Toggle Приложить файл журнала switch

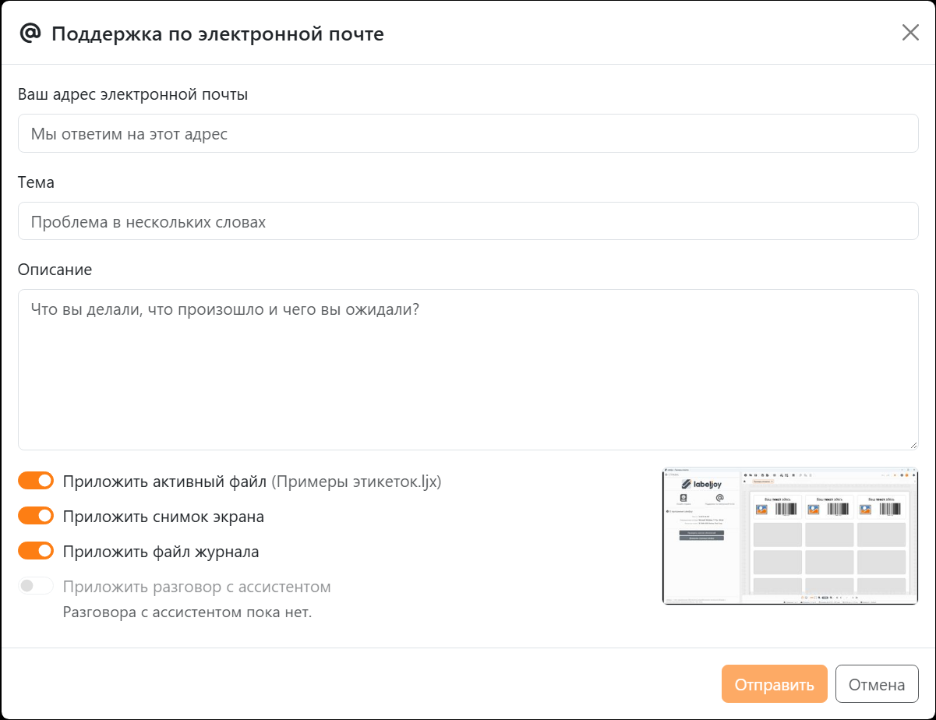point(36,551)
